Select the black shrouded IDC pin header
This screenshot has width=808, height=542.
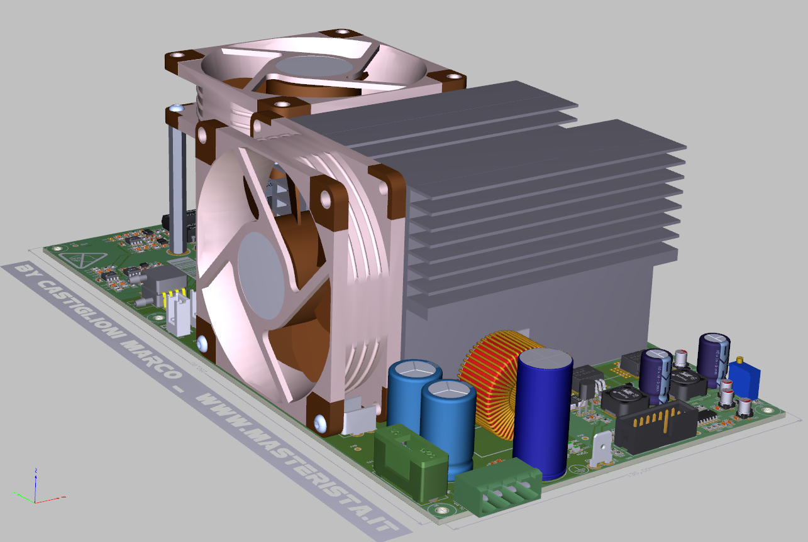point(655,426)
